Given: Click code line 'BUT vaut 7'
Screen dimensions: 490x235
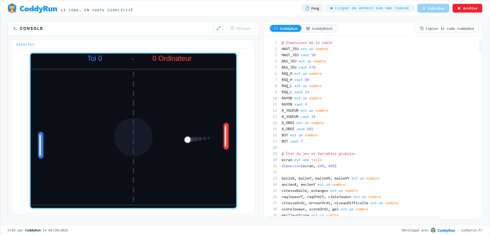Looking at the screenshot, I should [292, 141].
